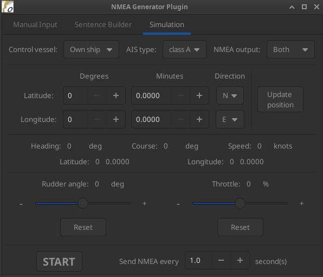Decrease longitude degrees with minus

pos(97,119)
